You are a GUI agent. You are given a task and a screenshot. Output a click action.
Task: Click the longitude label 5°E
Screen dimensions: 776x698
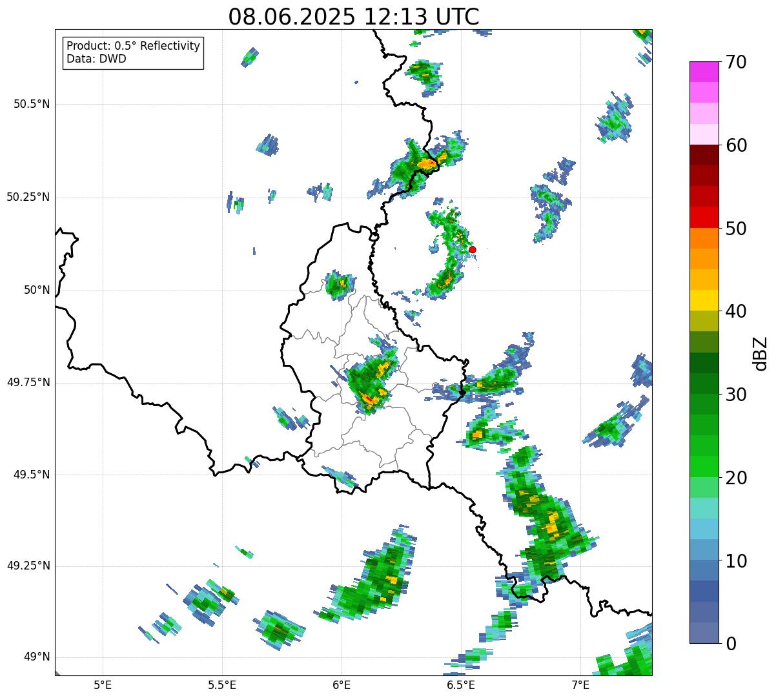(103, 684)
